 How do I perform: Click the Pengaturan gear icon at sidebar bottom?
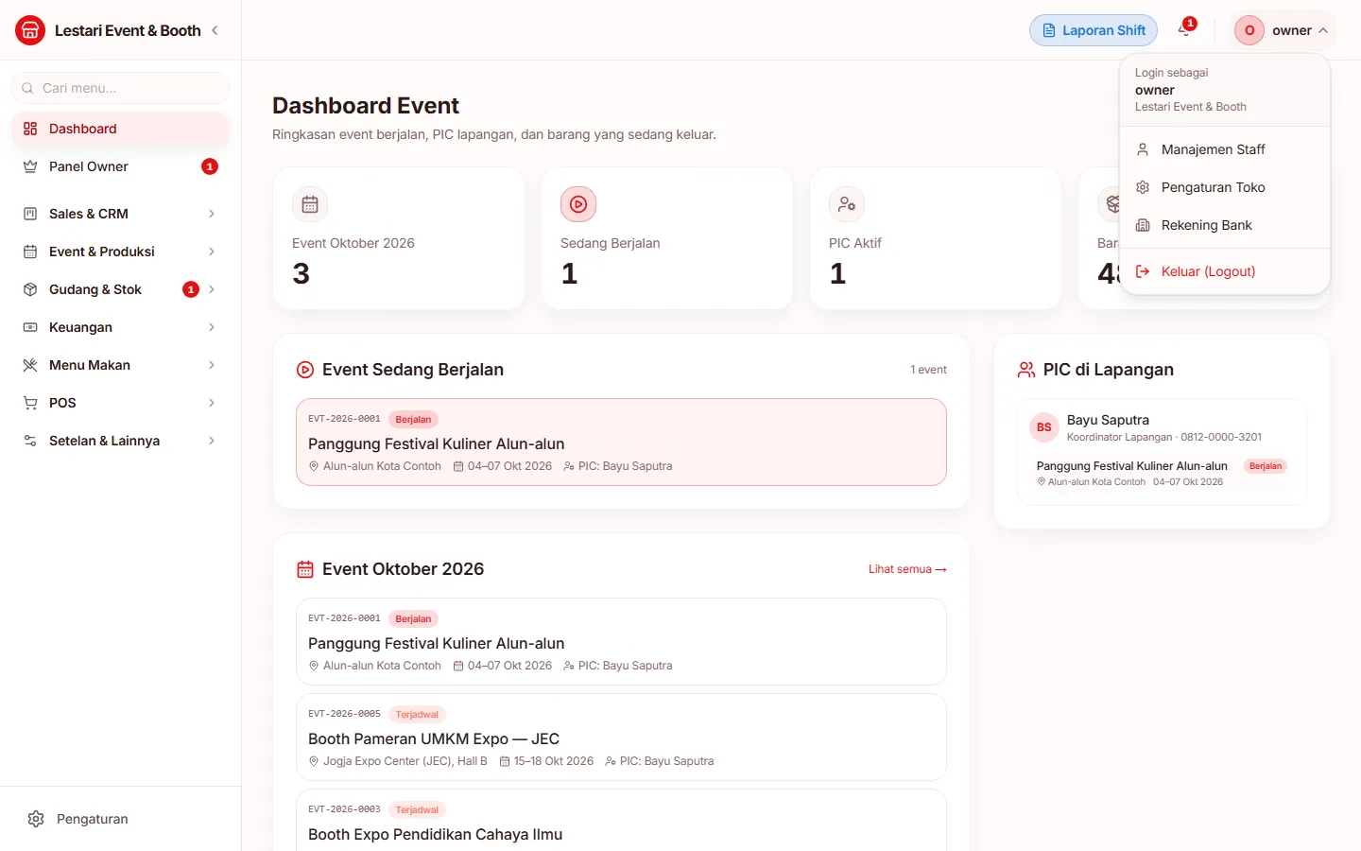click(36, 819)
